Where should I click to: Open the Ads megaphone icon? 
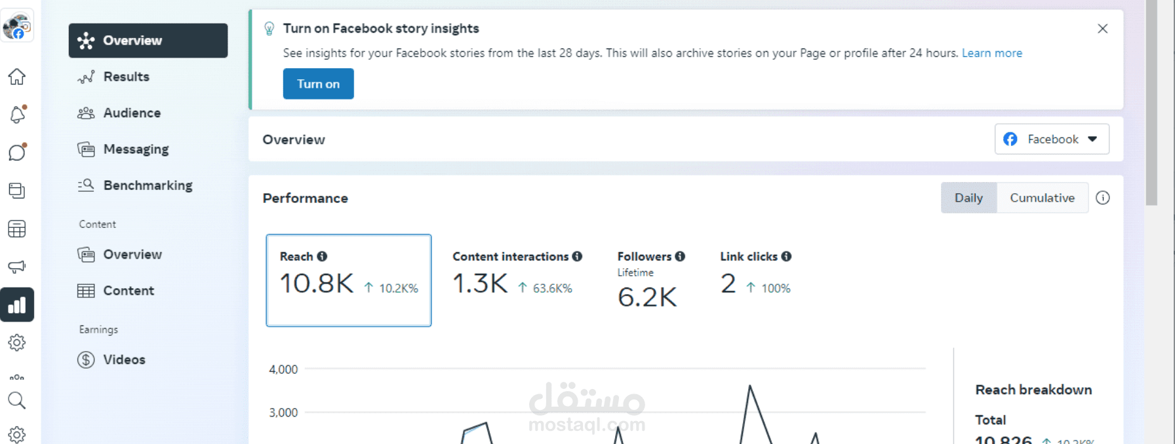[17, 267]
